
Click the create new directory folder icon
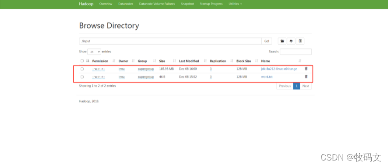[x=282, y=41]
